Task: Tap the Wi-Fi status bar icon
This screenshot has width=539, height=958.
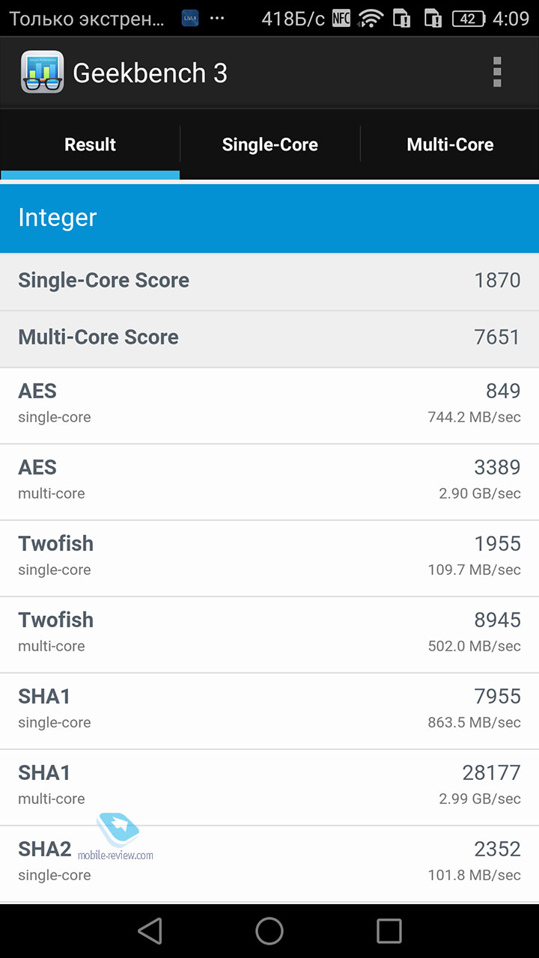Action: click(371, 19)
